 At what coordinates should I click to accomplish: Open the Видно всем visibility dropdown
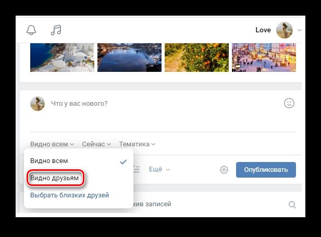(x=52, y=144)
